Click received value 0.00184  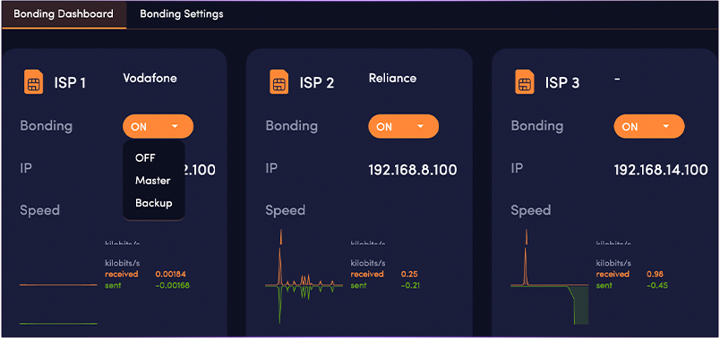click(x=171, y=275)
